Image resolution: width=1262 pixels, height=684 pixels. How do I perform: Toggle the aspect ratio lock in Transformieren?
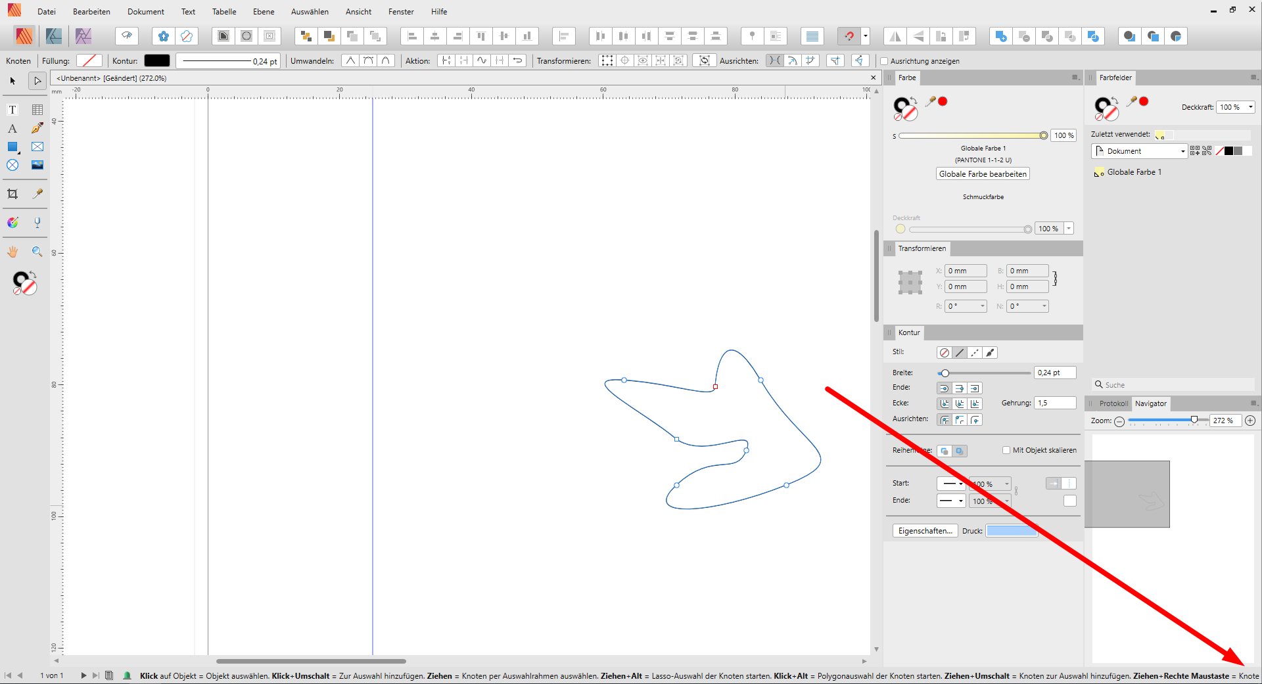tap(1055, 279)
